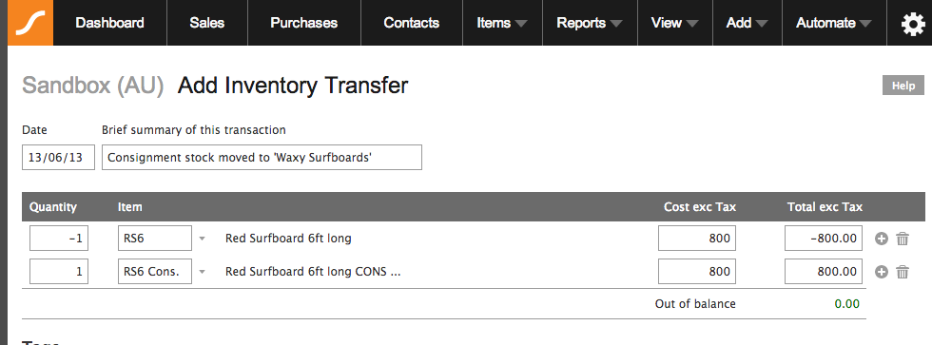The height and width of the screenshot is (345, 932).
Task: Open the settings gear icon
Action: 912,24
